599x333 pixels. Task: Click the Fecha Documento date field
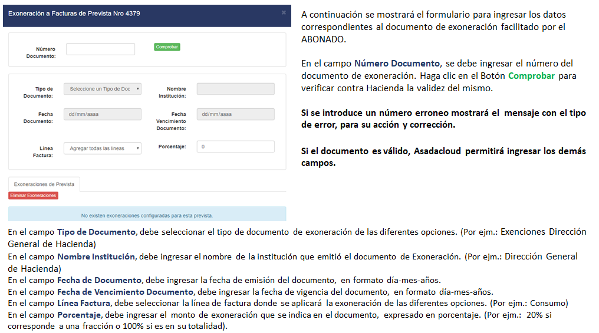click(x=103, y=114)
